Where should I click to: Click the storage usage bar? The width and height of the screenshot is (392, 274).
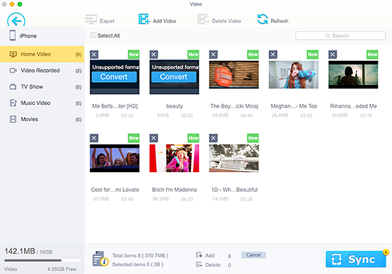[42, 261]
